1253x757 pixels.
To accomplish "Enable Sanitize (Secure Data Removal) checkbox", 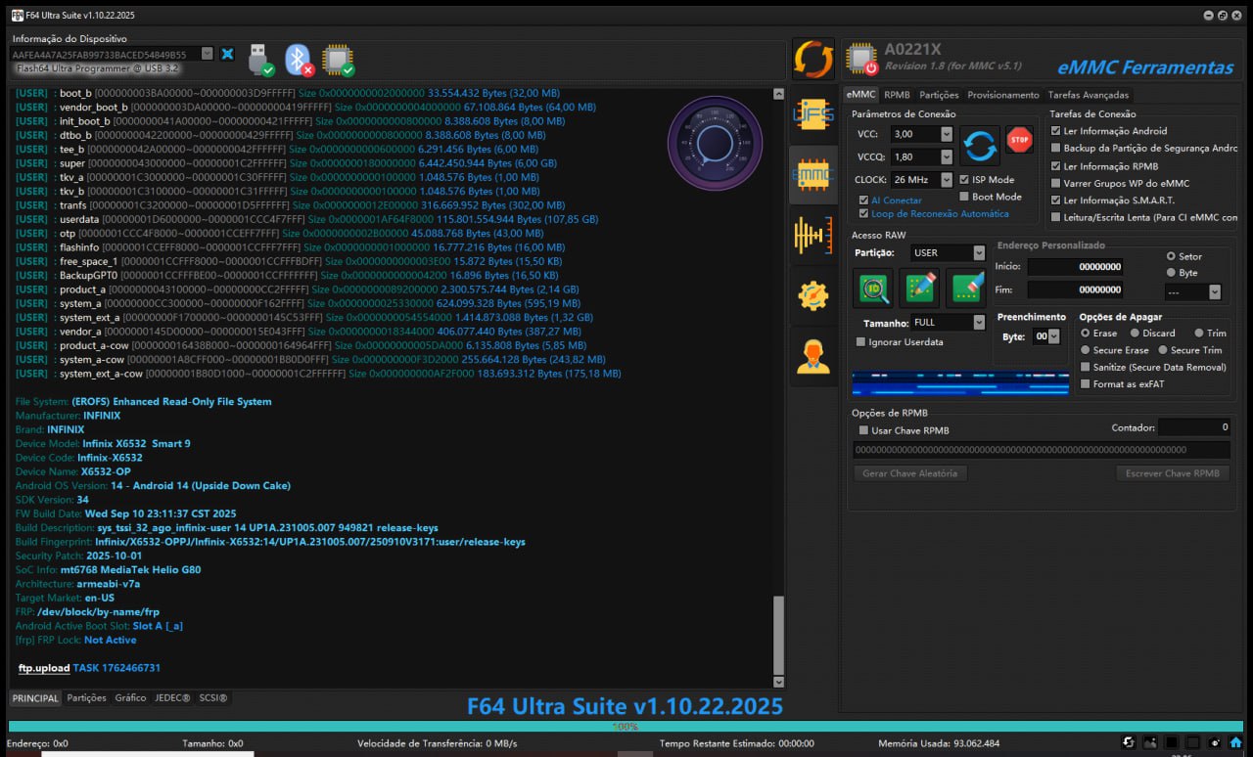I will (1085, 367).
